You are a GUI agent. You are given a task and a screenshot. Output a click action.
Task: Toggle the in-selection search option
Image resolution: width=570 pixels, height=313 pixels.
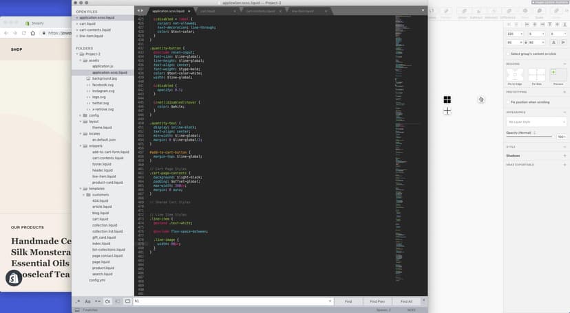coord(117,301)
